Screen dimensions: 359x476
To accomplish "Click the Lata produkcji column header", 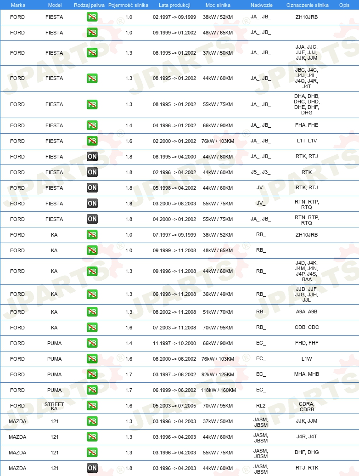I will tap(174, 5).
